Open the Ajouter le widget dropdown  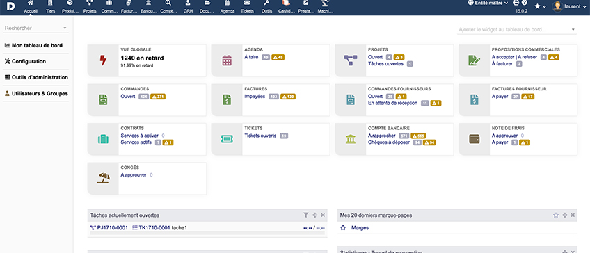[x=517, y=29]
